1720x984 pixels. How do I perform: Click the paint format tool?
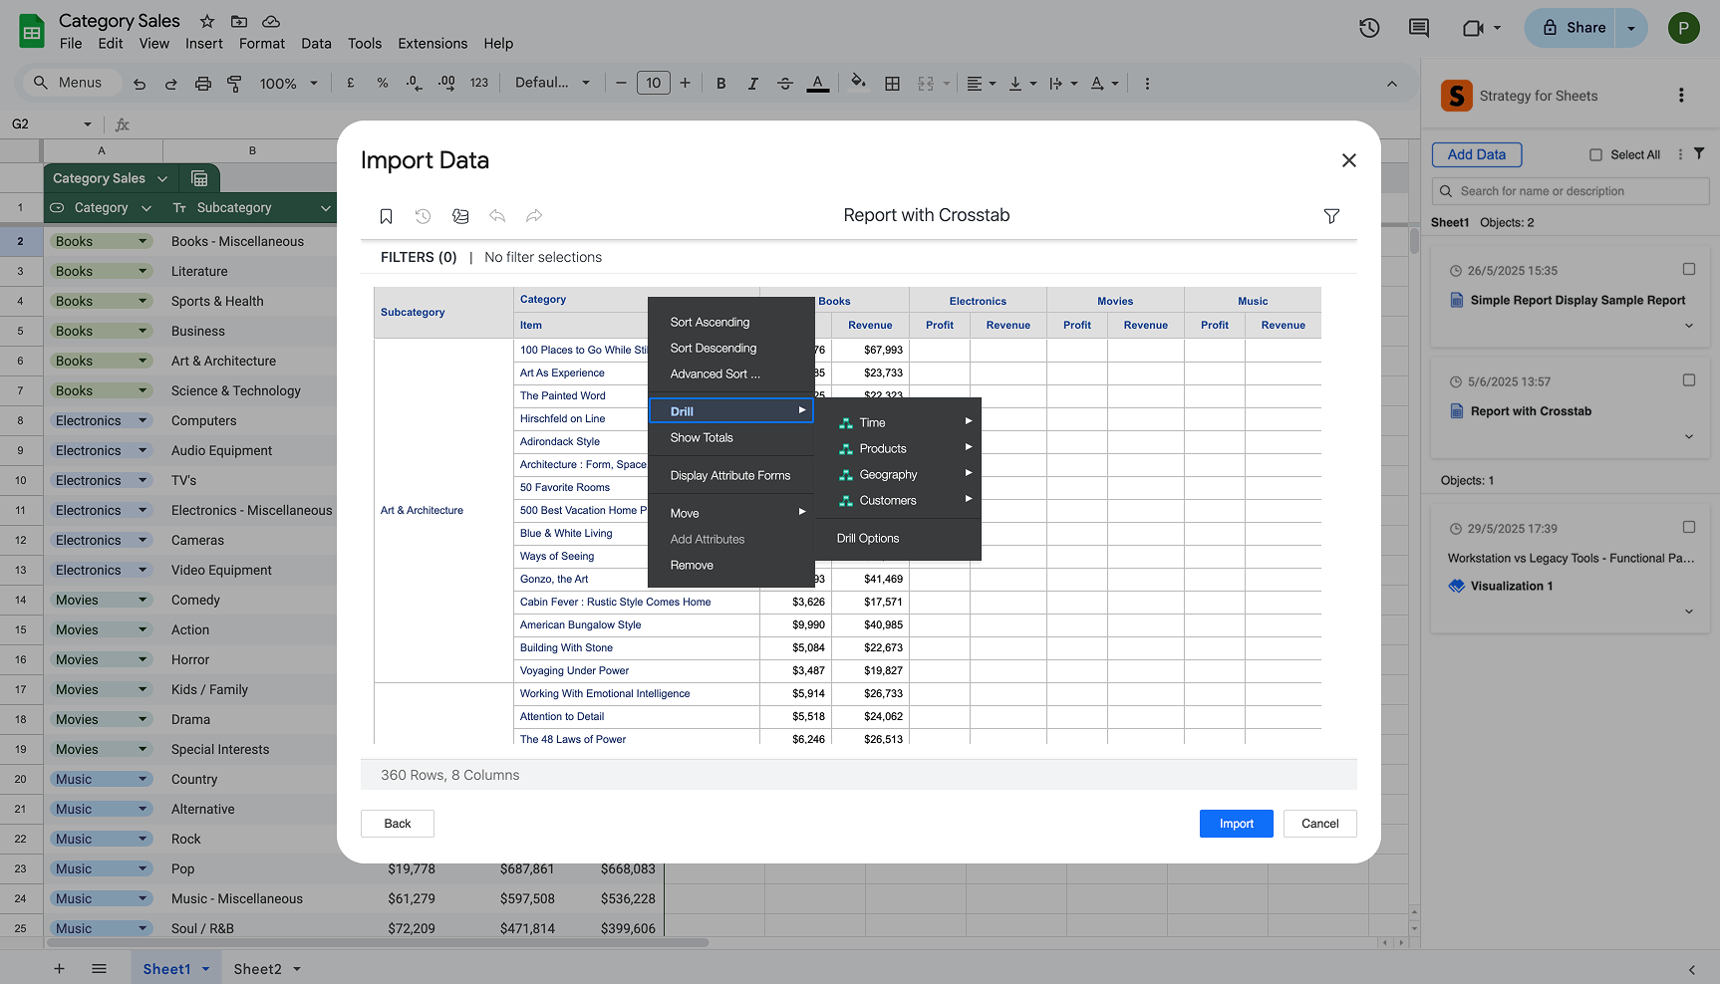pos(234,83)
